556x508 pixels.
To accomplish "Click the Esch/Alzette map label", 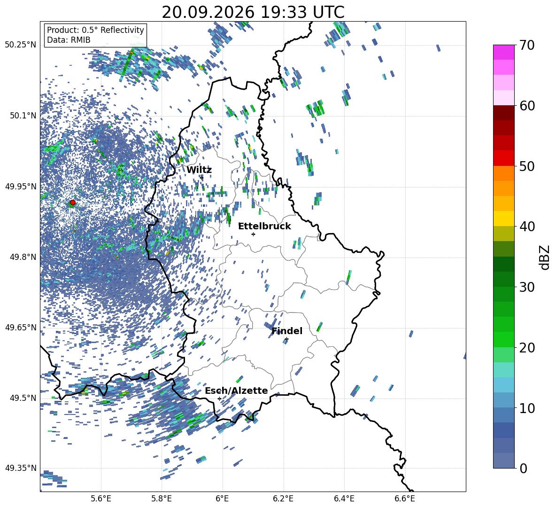I will (236, 391).
